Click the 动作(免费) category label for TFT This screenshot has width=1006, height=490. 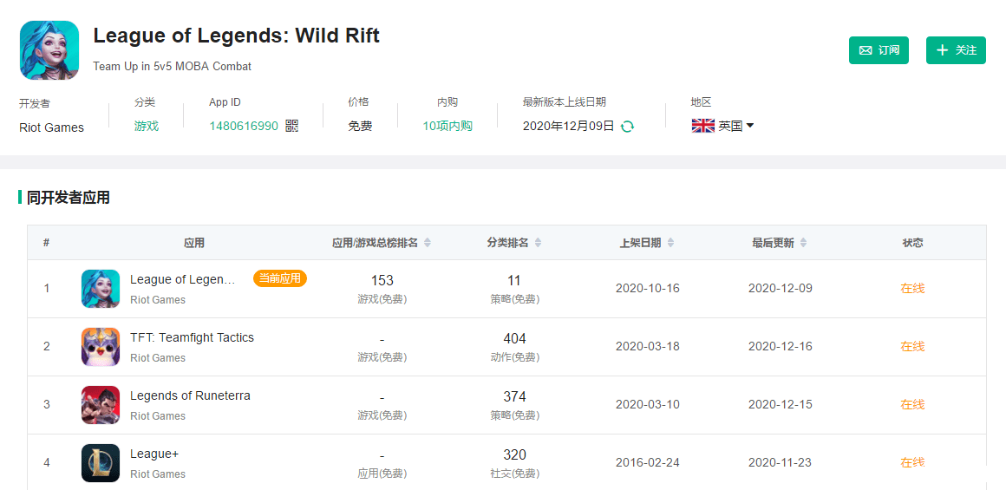point(514,357)
